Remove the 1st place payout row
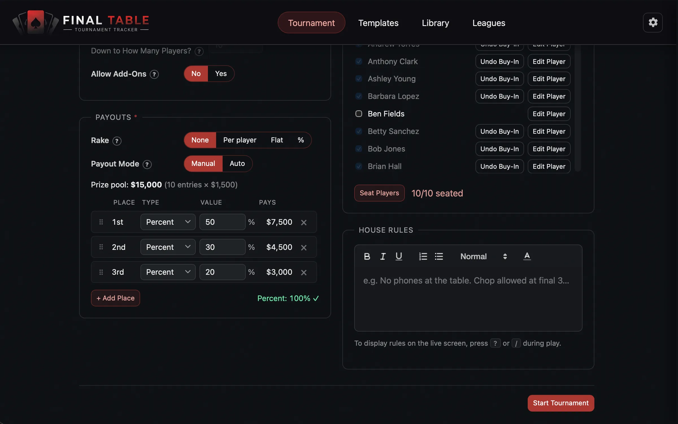 click(x=304, y=222)
